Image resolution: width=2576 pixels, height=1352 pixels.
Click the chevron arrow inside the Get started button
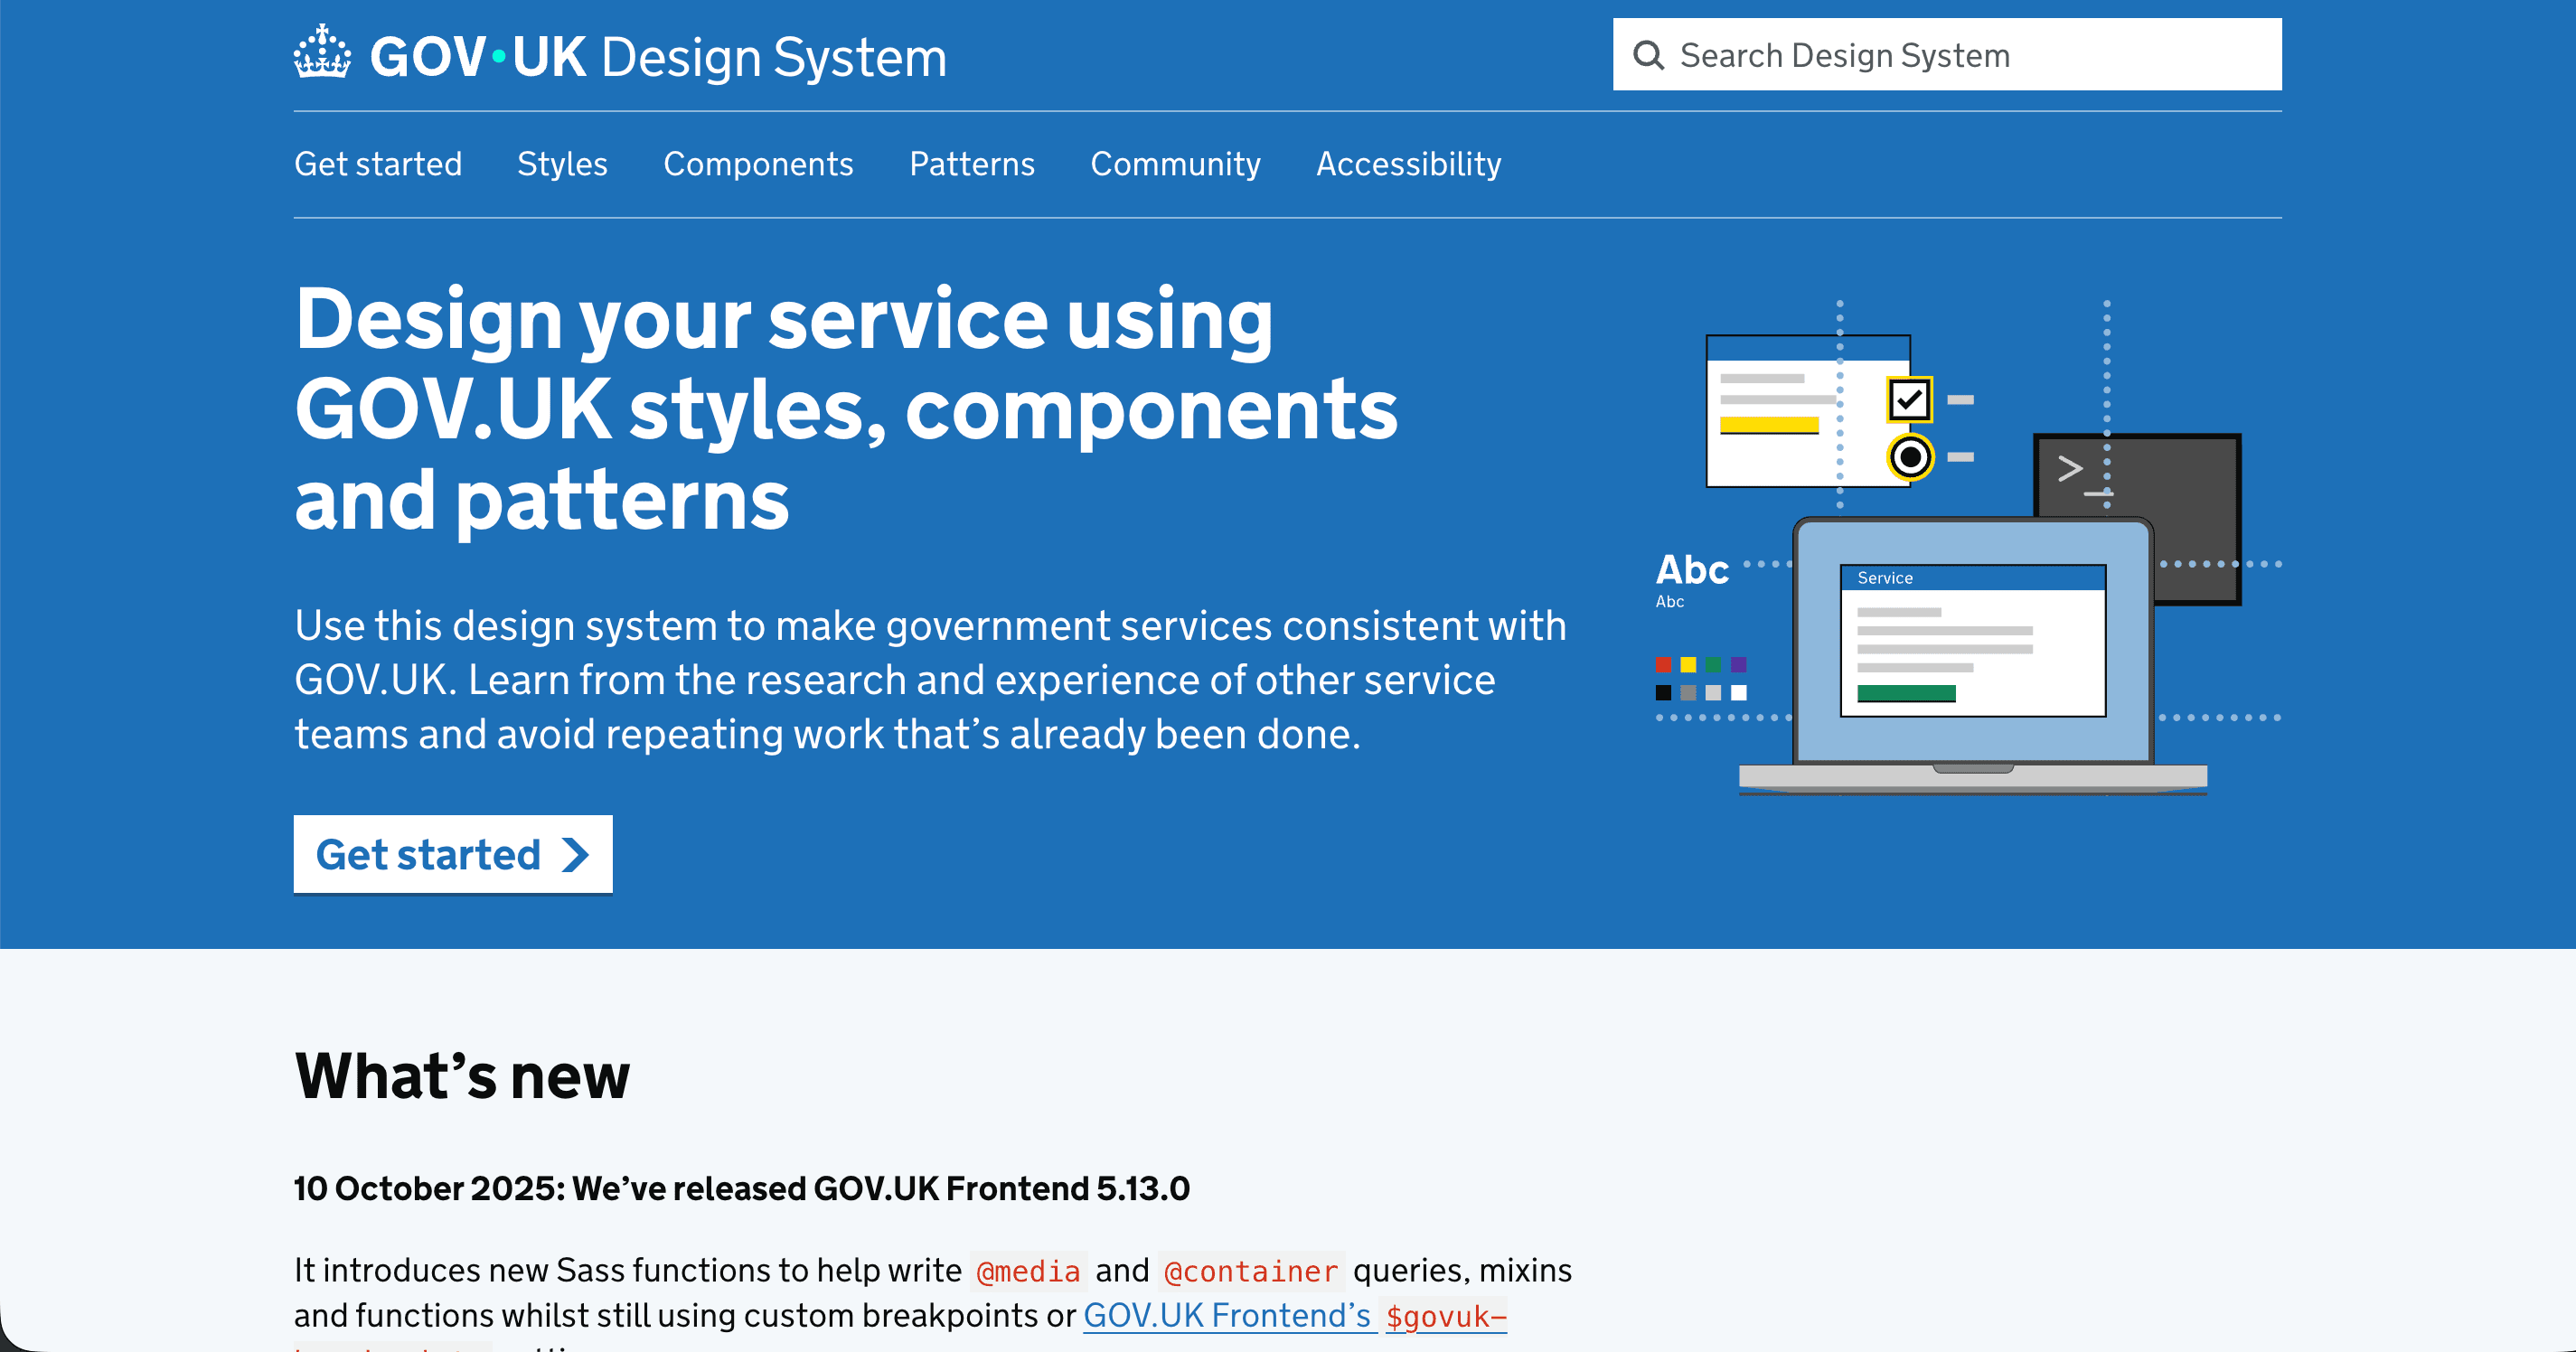[x=574, y=855]
